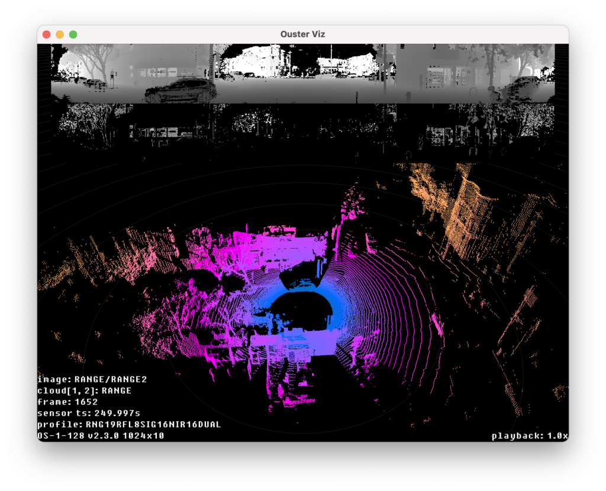Click the green full-screen window button
This screenshot has width=606, height=491.
click(73, 34)
